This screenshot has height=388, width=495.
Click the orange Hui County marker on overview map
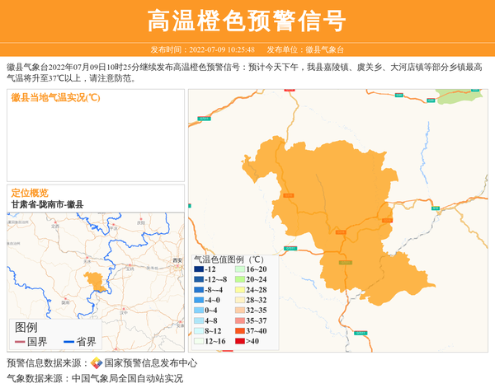pos(95,281)
